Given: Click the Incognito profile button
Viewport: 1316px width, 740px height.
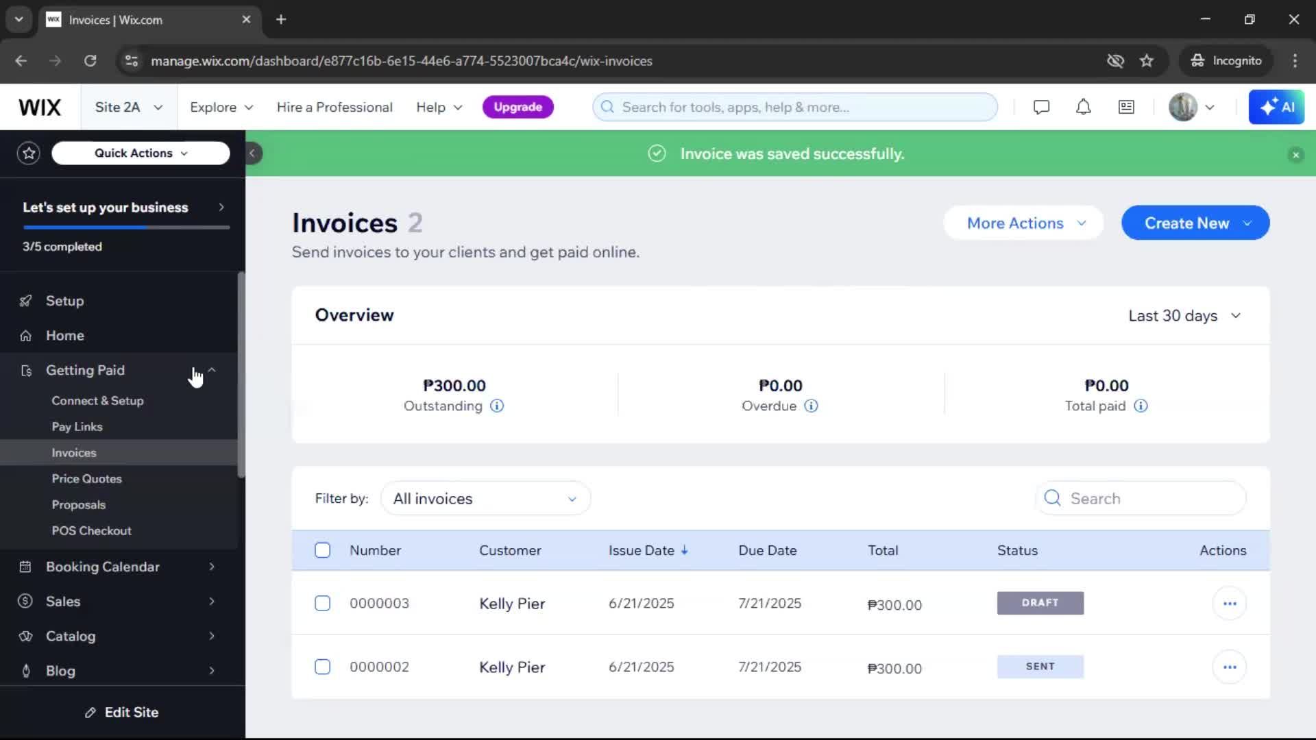Looking at the screenshot, I should pyautogui.click(x=1226, y=61).
